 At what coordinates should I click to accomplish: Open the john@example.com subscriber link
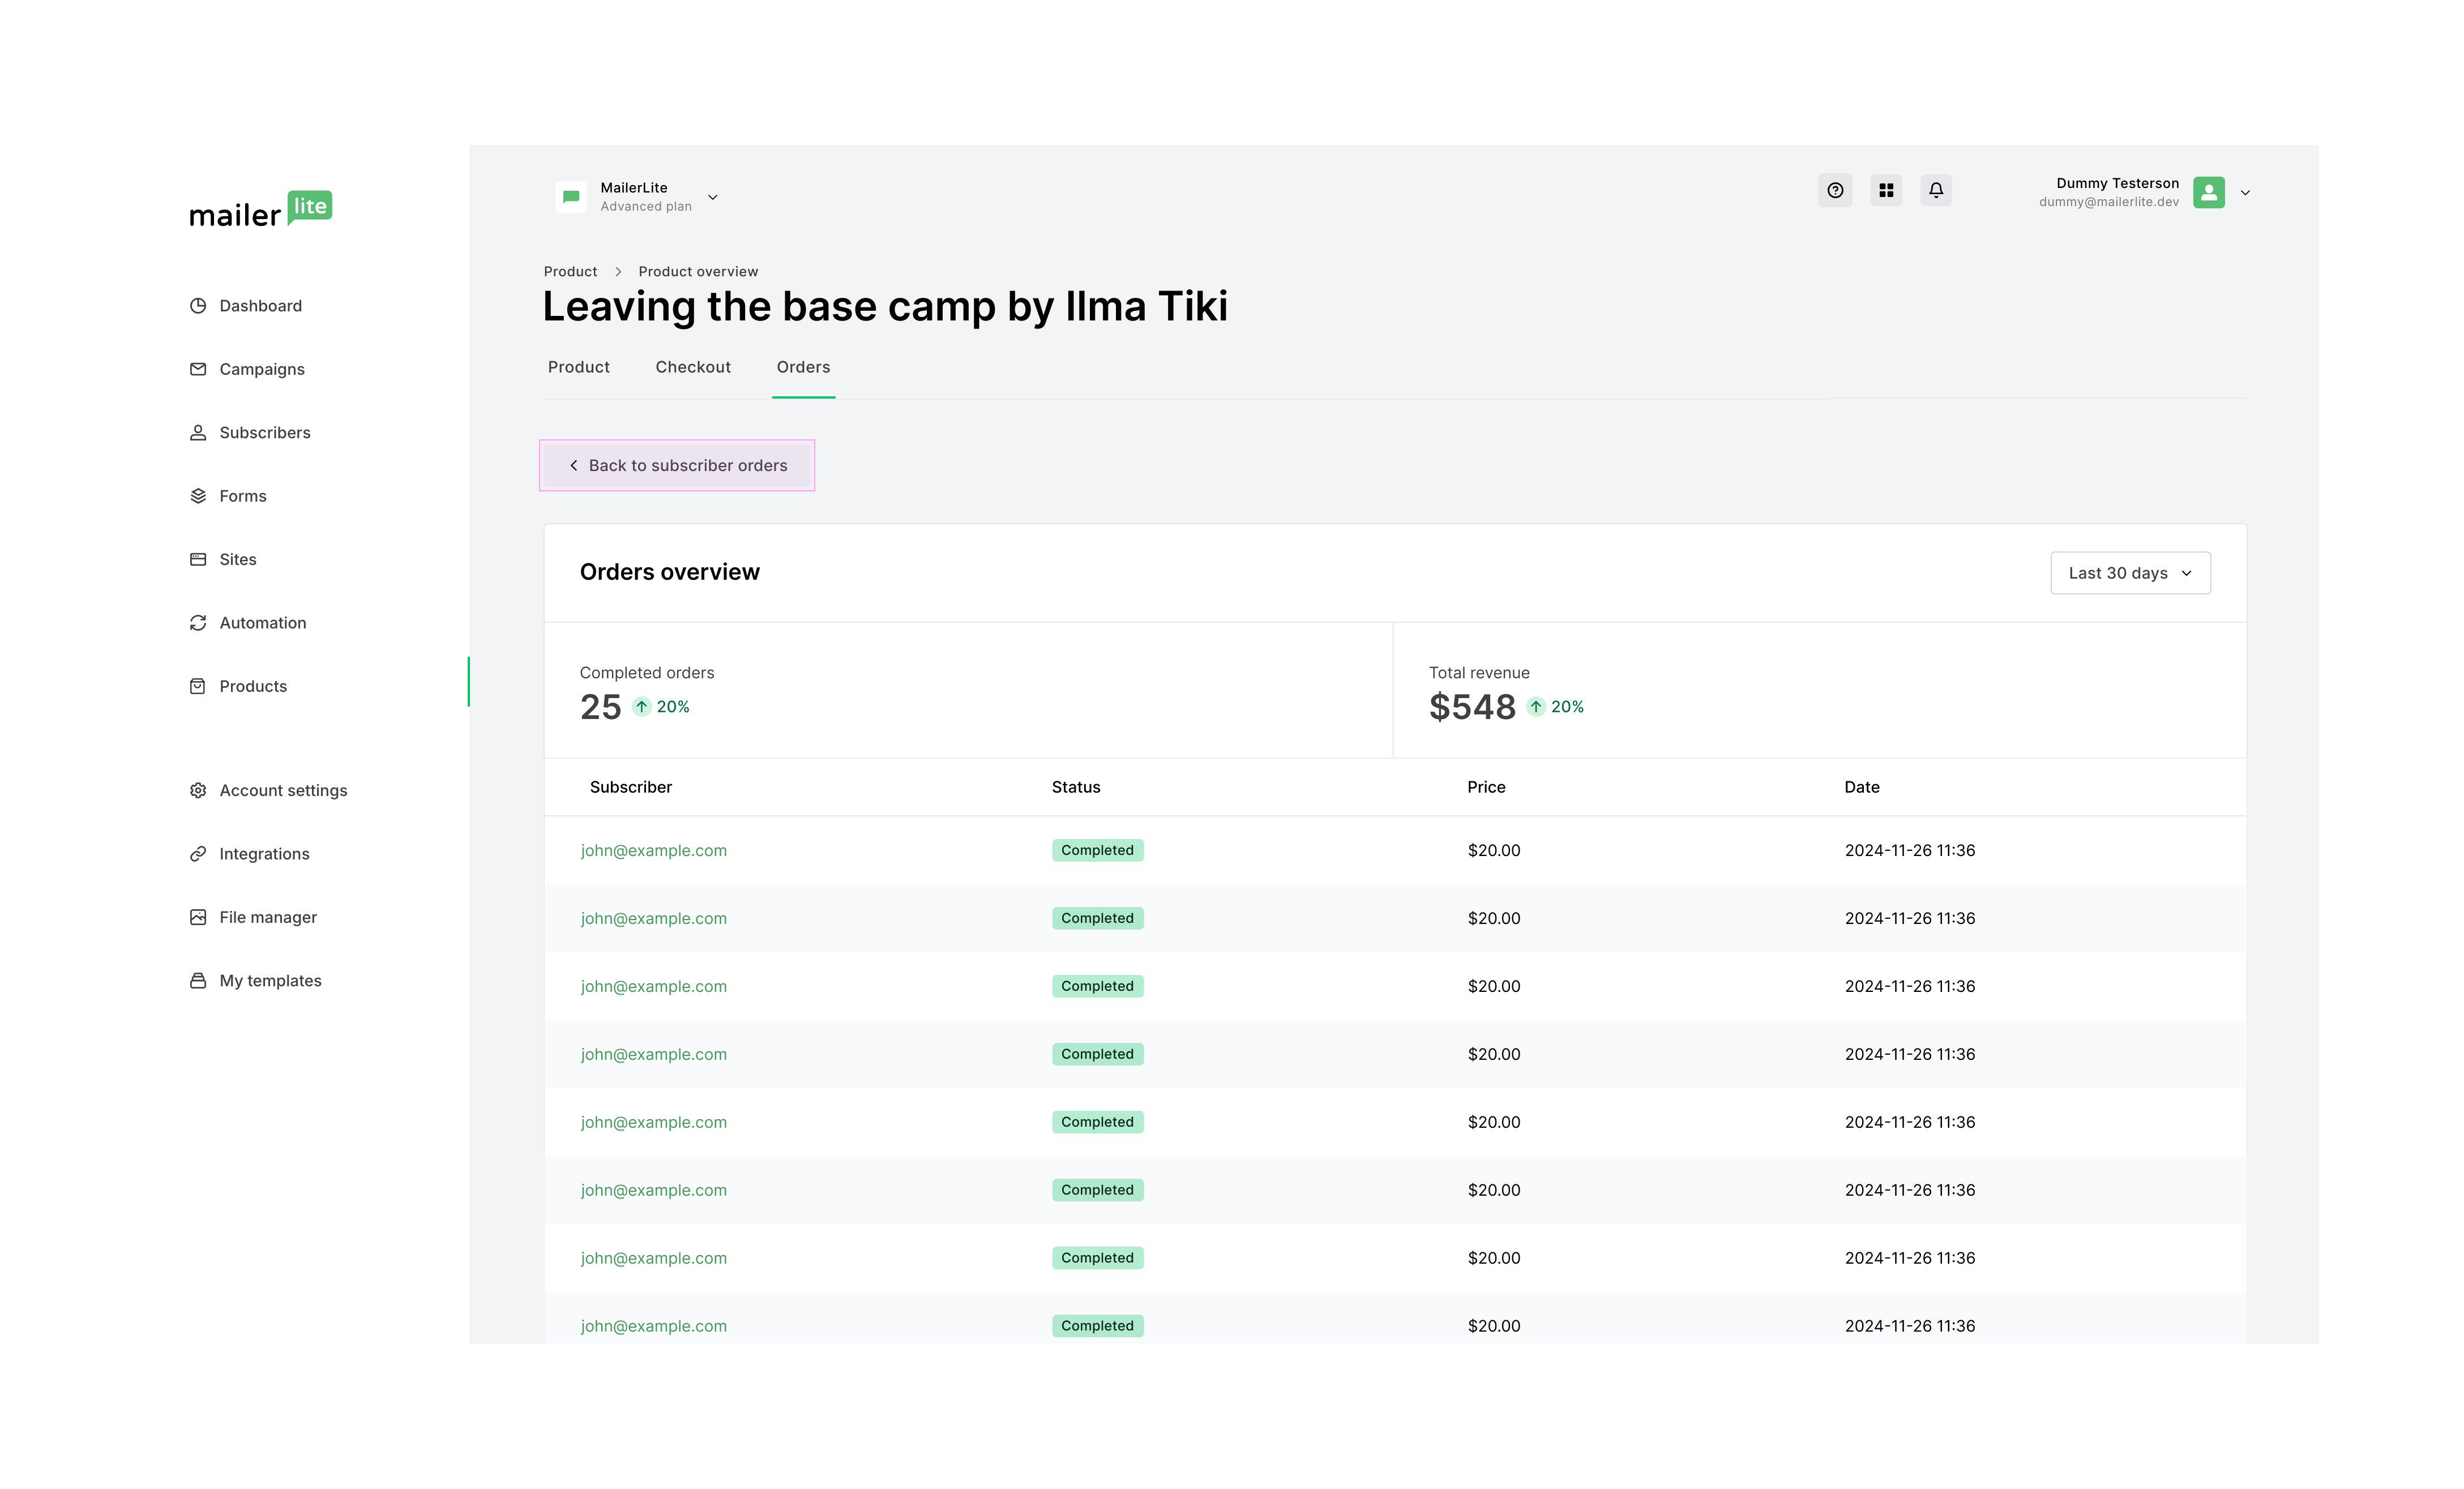tap(654, 850)
